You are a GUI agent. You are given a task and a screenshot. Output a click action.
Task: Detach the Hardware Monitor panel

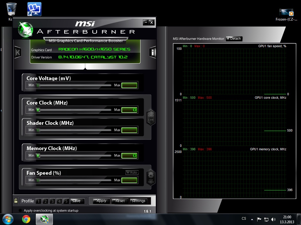234,39
